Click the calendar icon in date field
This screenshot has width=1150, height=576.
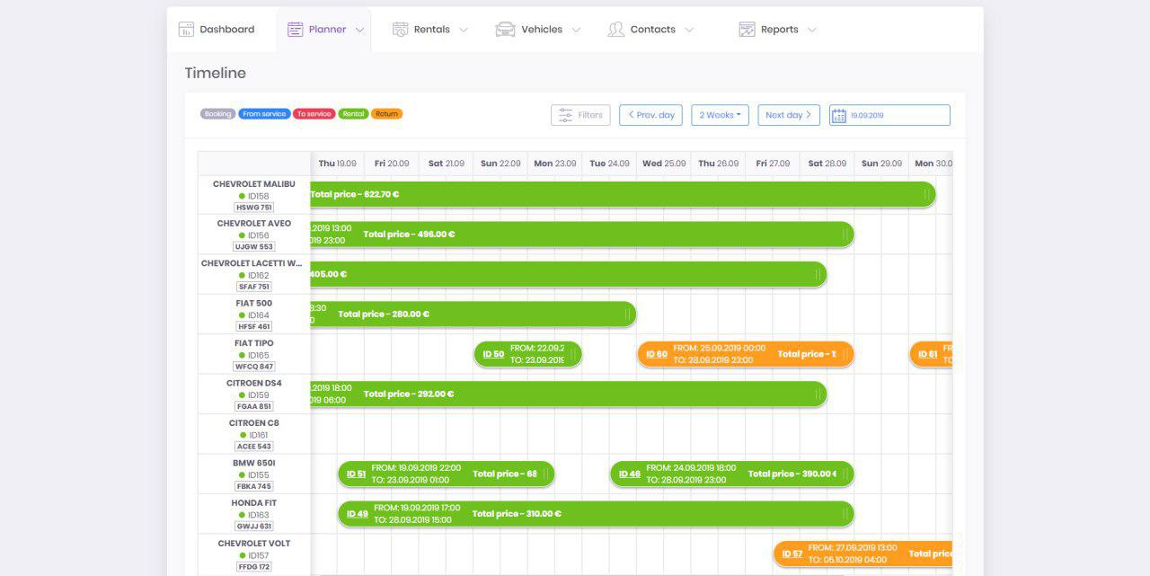coord(839,115)
